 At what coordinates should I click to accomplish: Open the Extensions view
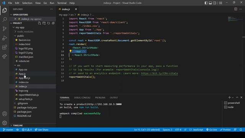(5, 47)
